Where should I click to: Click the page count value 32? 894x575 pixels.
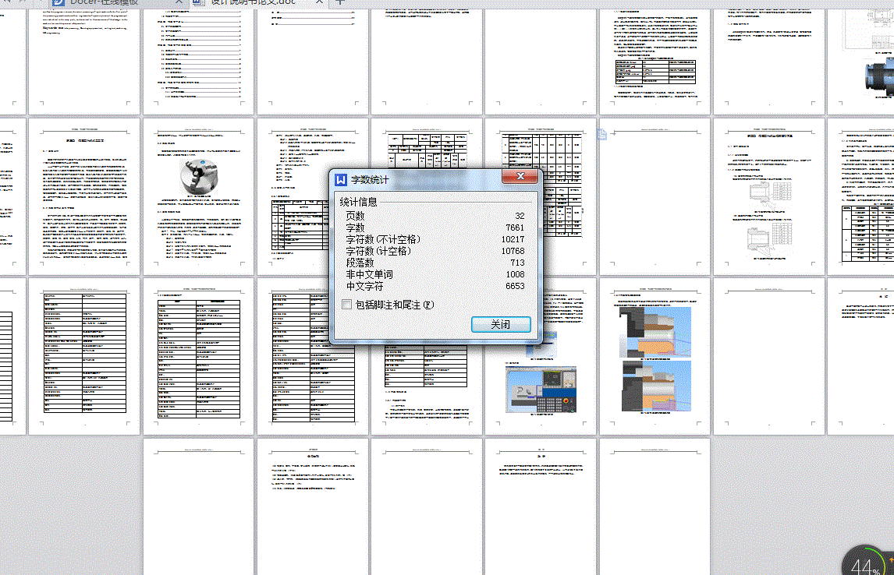pyautogui.click(x=520, y=216)
